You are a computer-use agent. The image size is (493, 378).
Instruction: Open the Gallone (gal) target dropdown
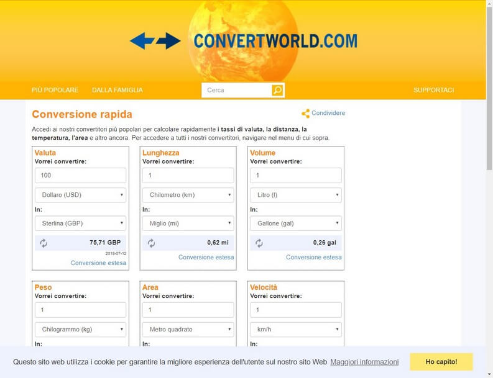[x=296, y=223]
